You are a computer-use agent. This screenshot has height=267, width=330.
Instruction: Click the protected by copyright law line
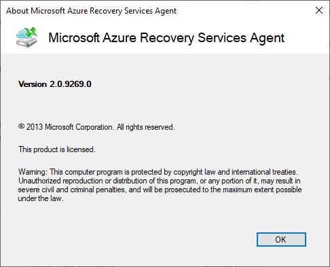tap(158, 172)
